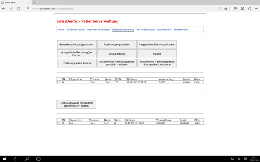
Task: Go to Patienten suchen tab
Action: click(x=76, y=29)
